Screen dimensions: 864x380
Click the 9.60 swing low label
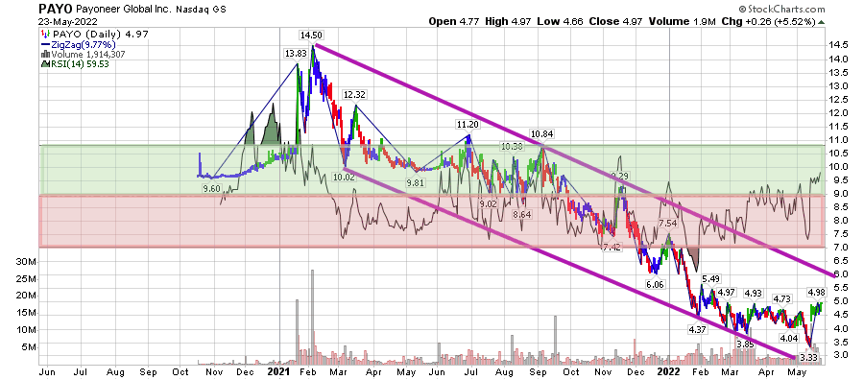pyautogui.click(x=211, y=189)
